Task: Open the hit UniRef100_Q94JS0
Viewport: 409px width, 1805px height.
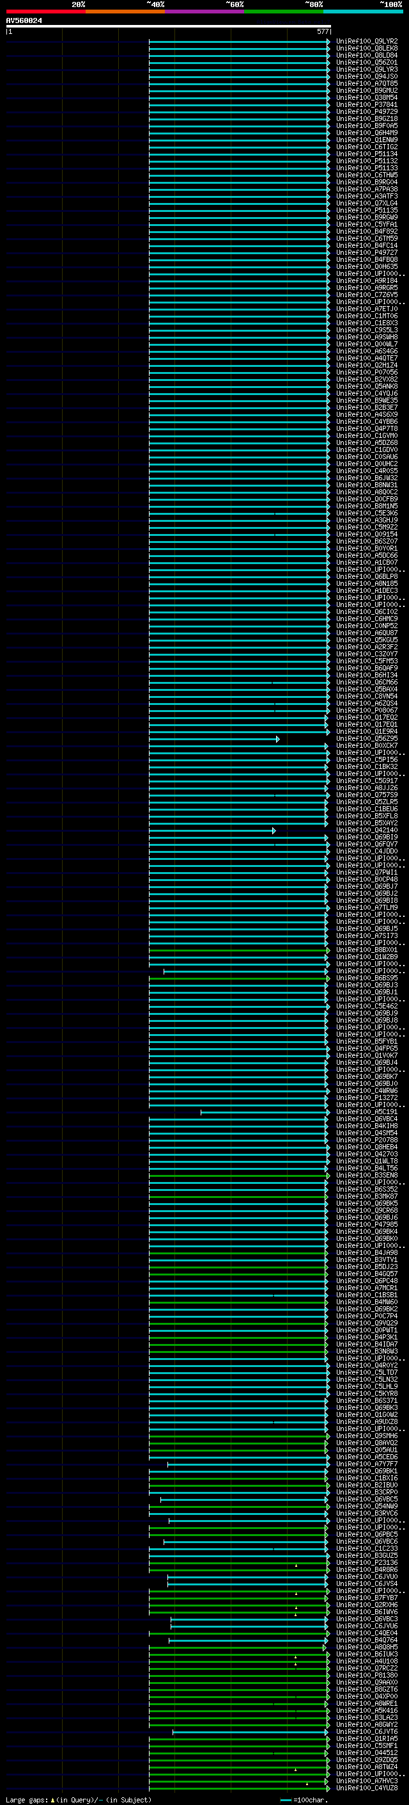Action: click(366, 76)
